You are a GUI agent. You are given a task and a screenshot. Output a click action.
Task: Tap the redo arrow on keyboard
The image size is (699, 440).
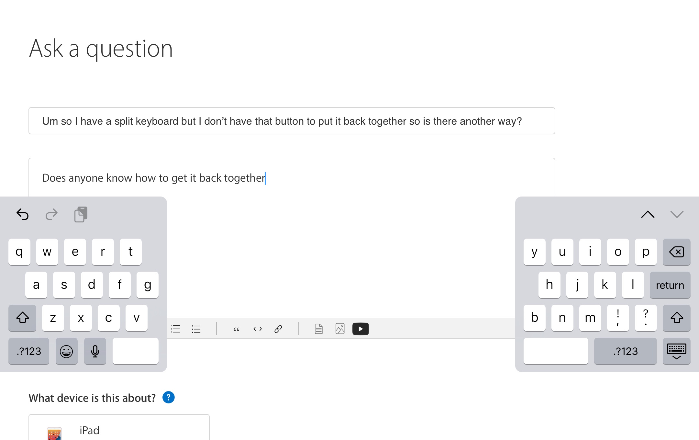point(51,214)
